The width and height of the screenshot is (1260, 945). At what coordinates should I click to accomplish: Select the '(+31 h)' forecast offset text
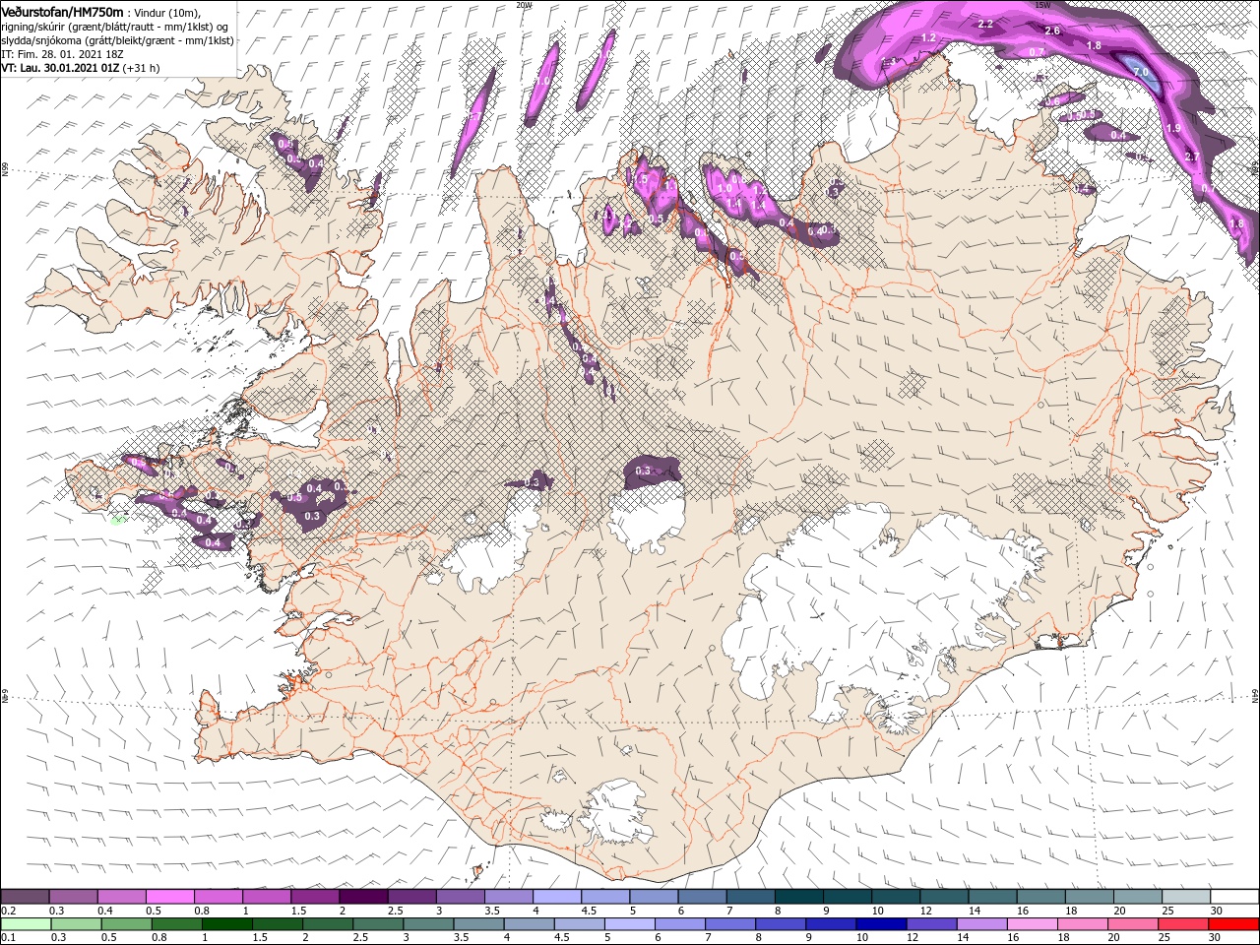click(x=142, y=68)
